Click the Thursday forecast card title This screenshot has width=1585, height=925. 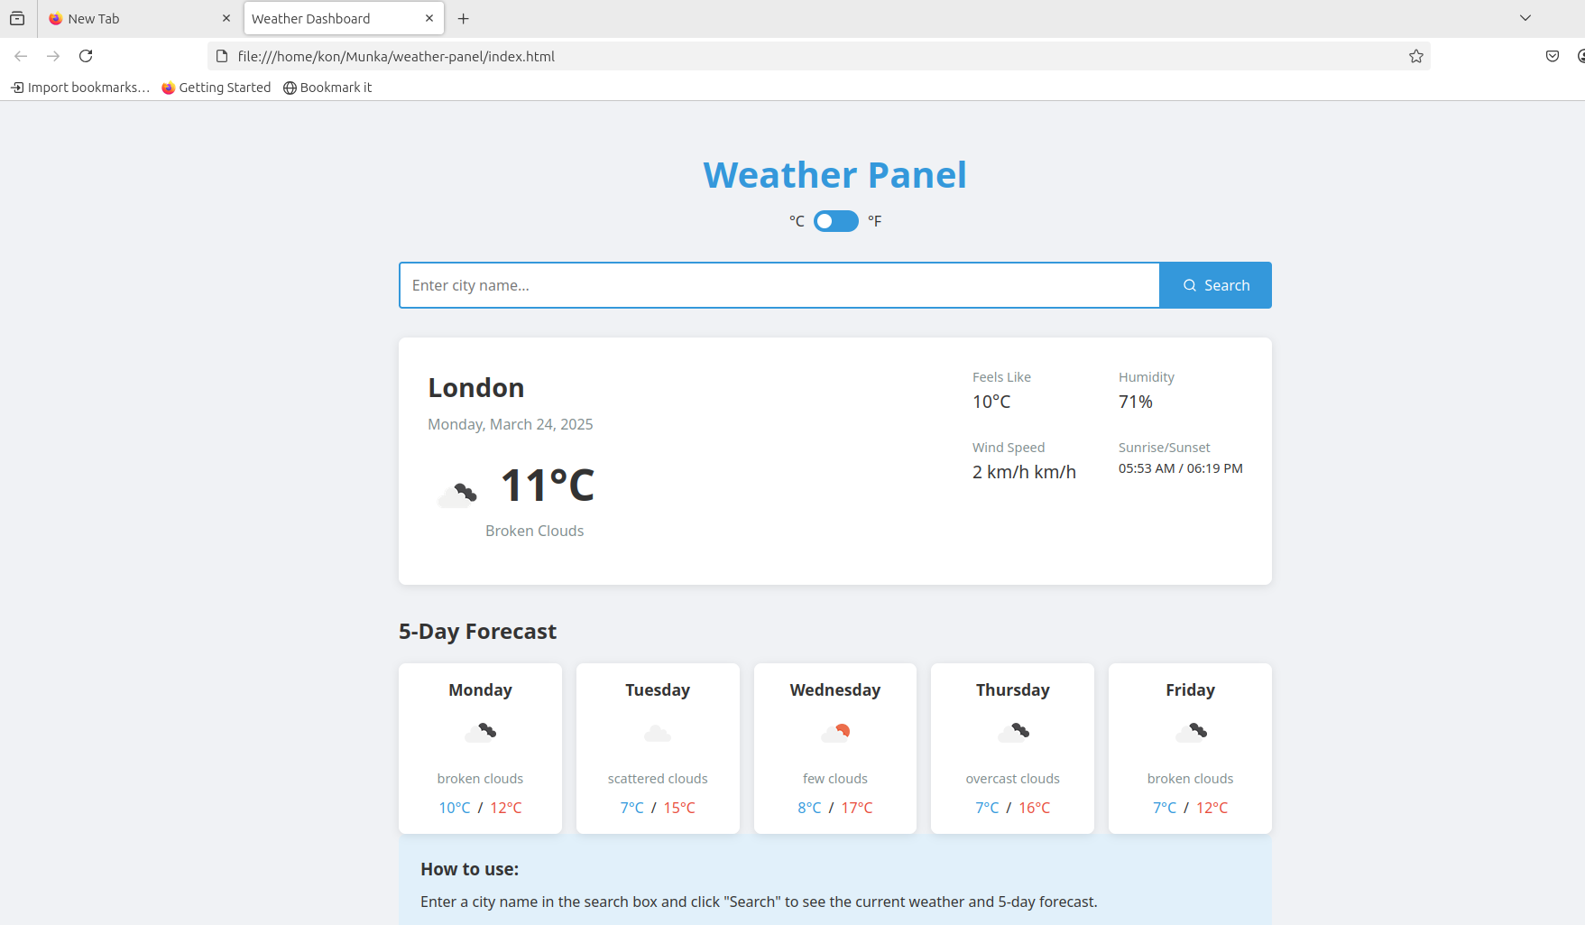[x=1012, y=690]
